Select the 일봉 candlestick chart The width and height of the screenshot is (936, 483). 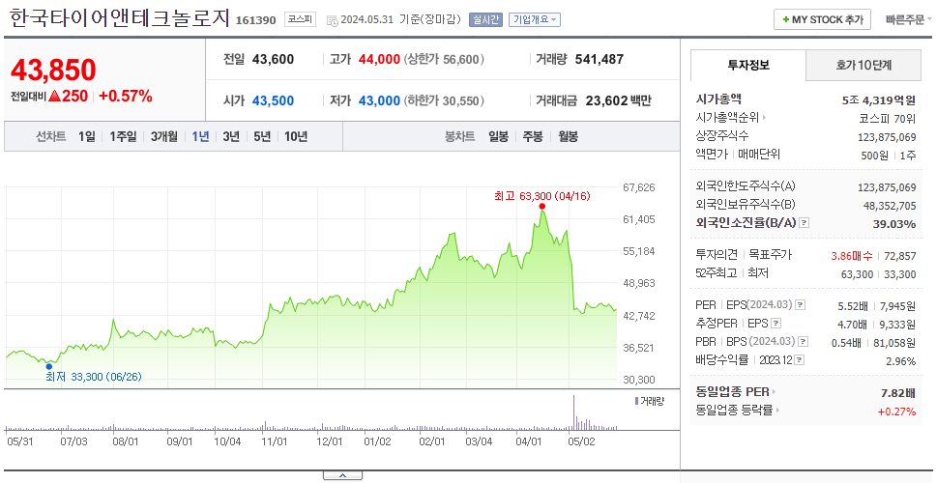tap(498, 136)
